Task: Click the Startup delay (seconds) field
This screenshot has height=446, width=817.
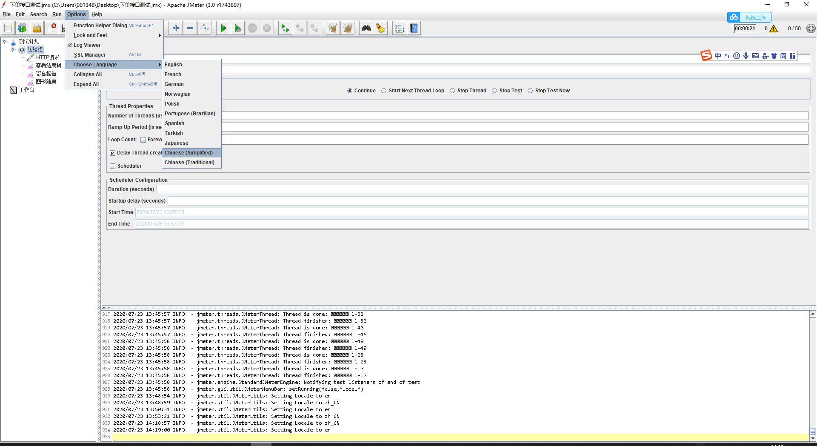Action: pyautogui.click(x=488, y=201)
